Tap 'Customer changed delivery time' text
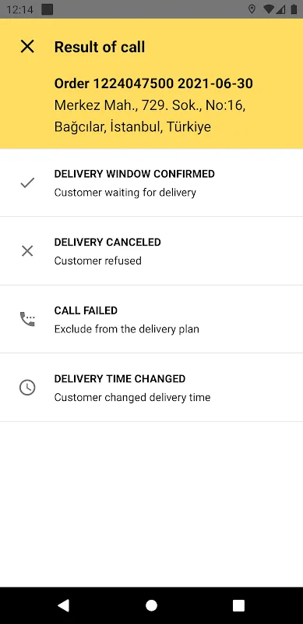303x624 pixels. pyautogui.click(x=132, y=397)
